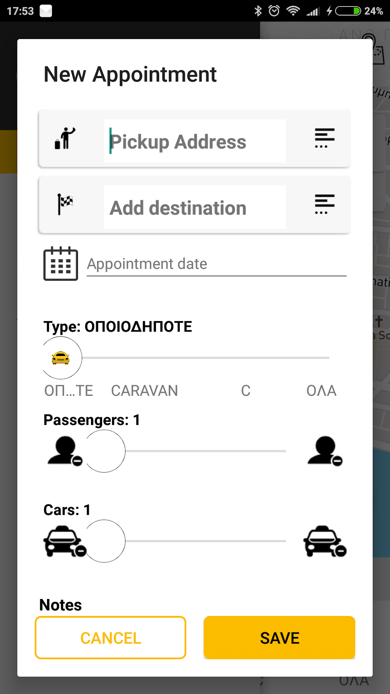Screen dimensions: 390x694
Task: Tap the left passenger icon beside slider
Action: [x=64, y=451]
